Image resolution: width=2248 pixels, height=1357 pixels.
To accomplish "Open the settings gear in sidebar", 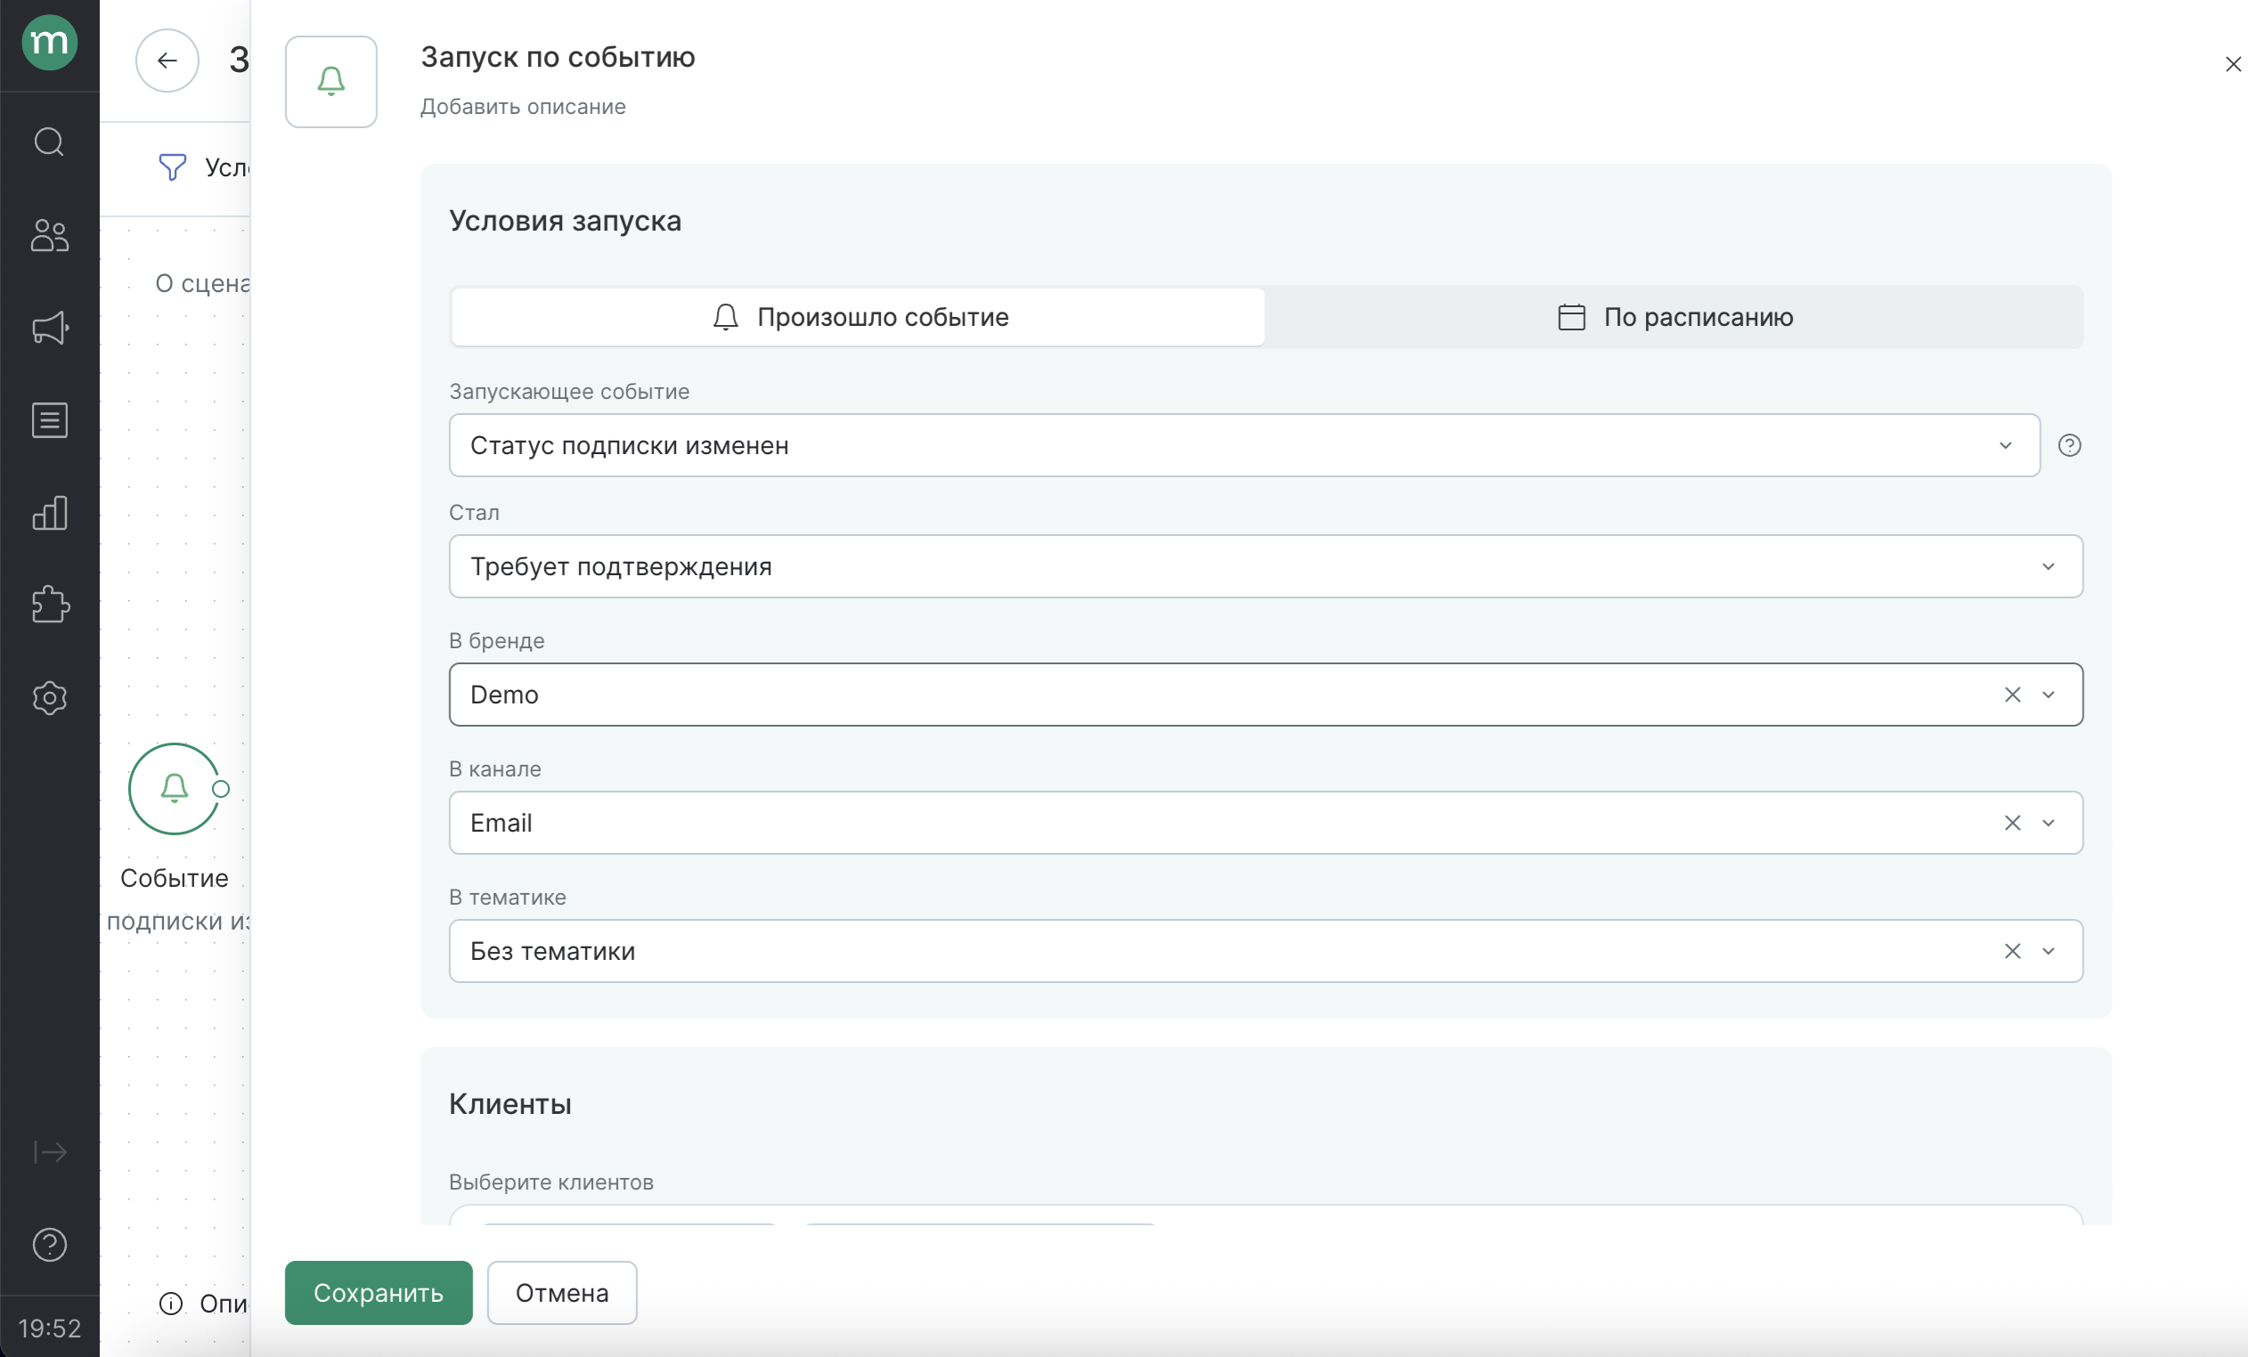I will tap(49, 698).
